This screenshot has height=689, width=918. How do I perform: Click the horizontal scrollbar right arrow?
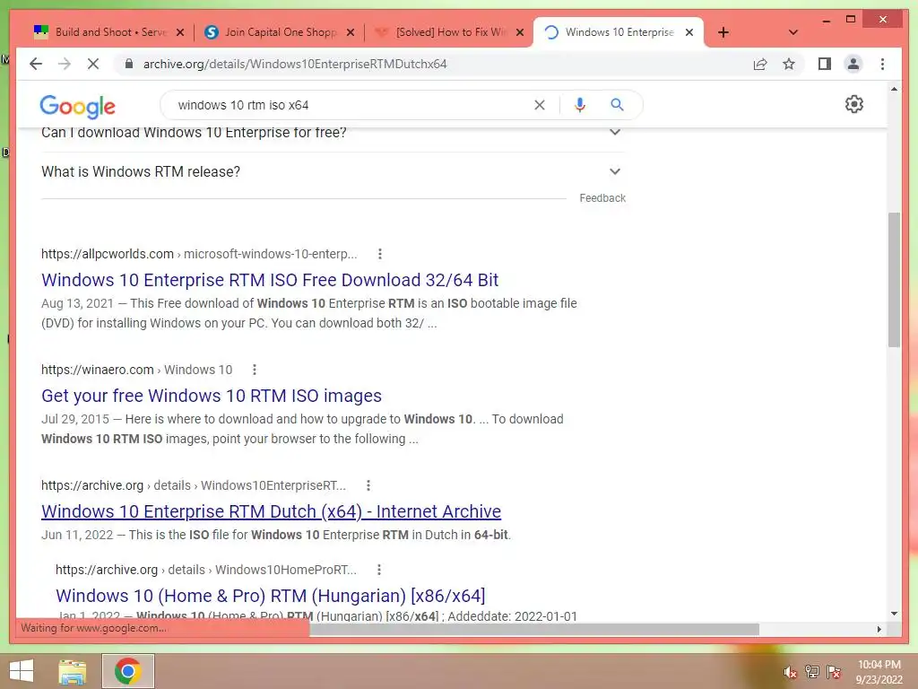click(879, 629)
